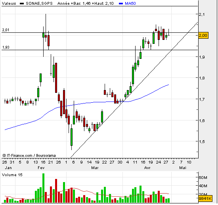Click the date label 22 on time axis
The image size is (218, 205).
104,162
